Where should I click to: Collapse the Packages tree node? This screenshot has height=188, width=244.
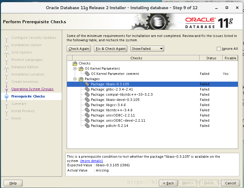(75, 79)
